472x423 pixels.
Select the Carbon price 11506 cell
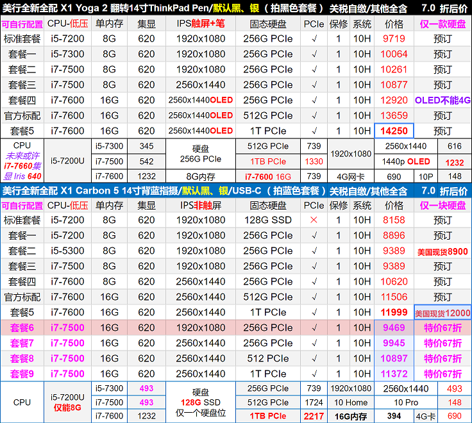coord(394,297)
